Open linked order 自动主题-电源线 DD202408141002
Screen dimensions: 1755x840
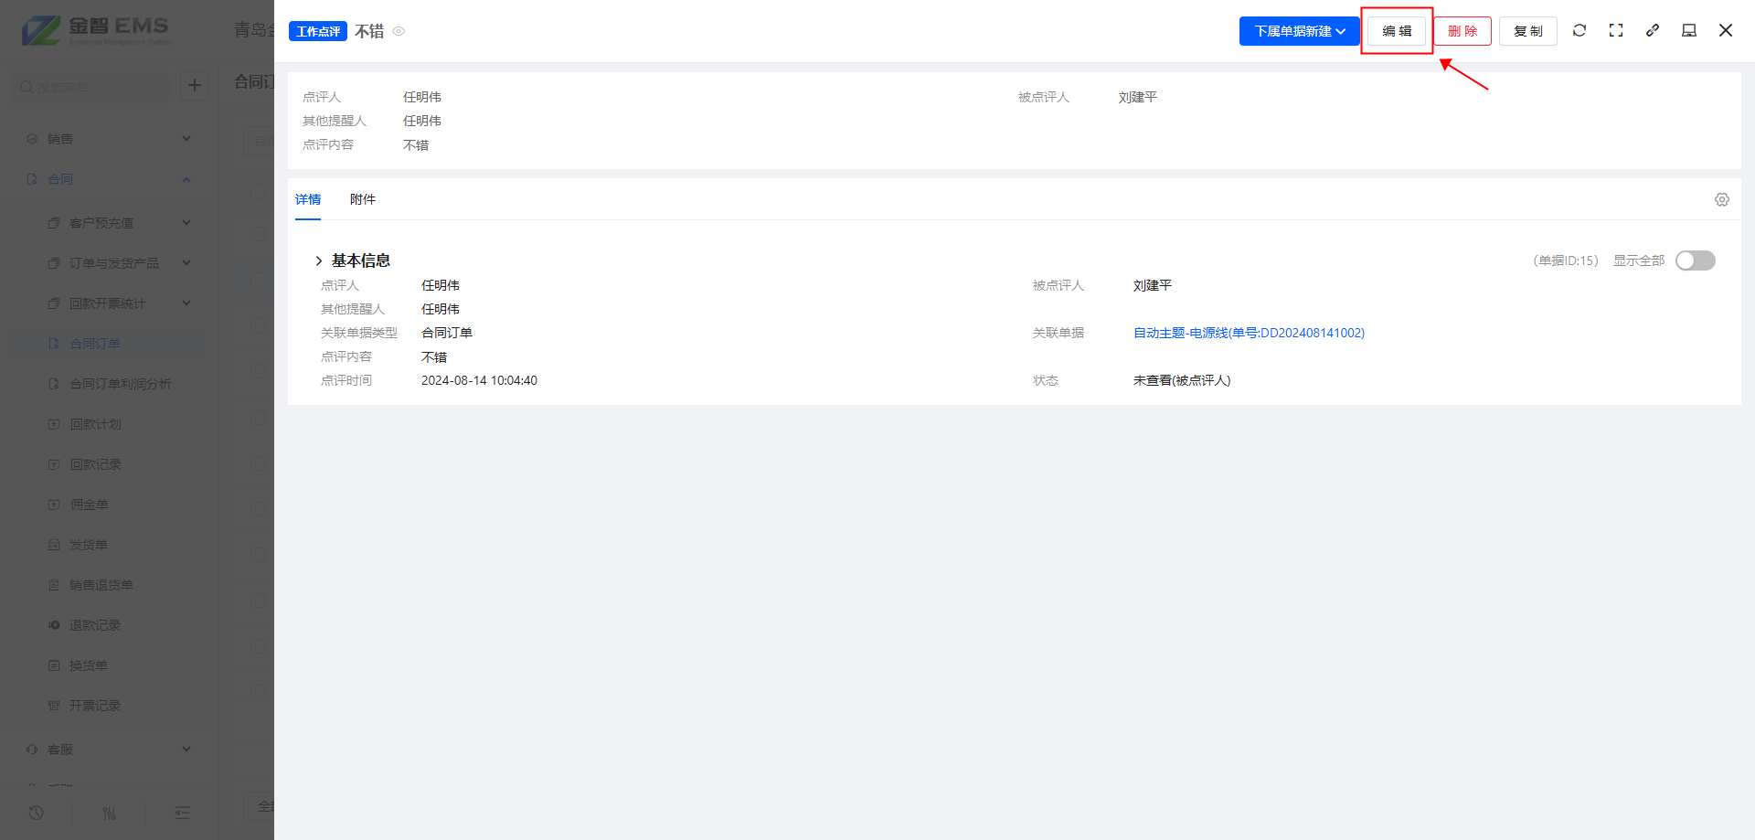(1249, 333)
